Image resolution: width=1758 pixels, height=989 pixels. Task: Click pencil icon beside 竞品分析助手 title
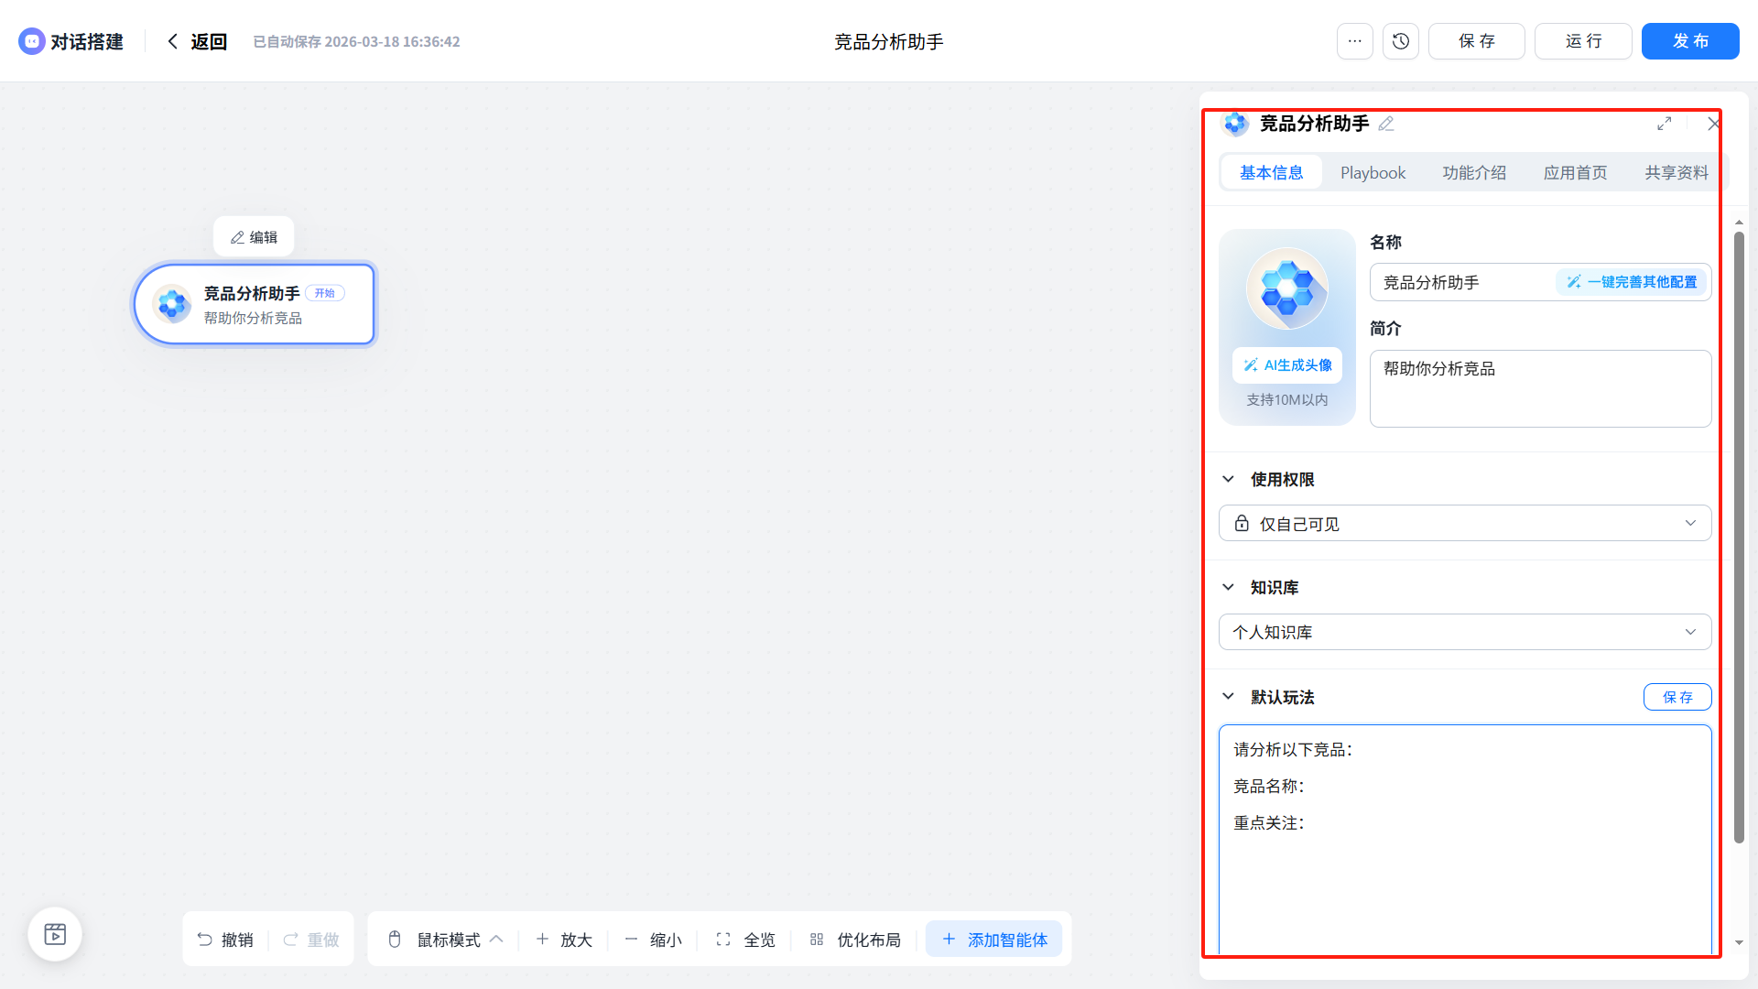point(1386,124)
